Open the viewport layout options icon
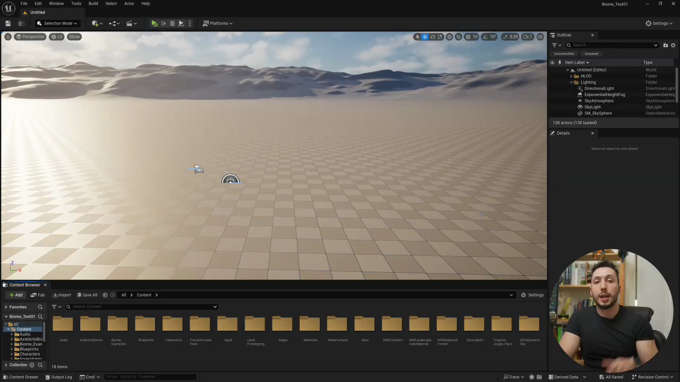680x382 pixels. point(540,37)
